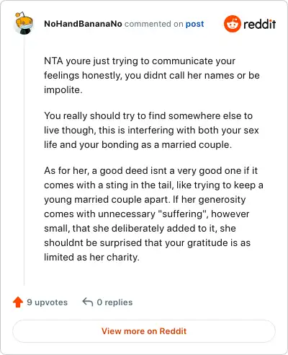Open the Reddit Snoo logo icon
The width and height of the screenshot is (288, 355).
point(232,24)
